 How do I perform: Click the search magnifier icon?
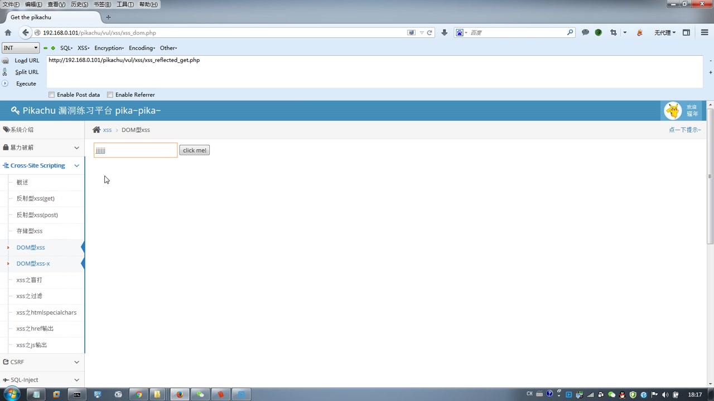tap(570, 33)
